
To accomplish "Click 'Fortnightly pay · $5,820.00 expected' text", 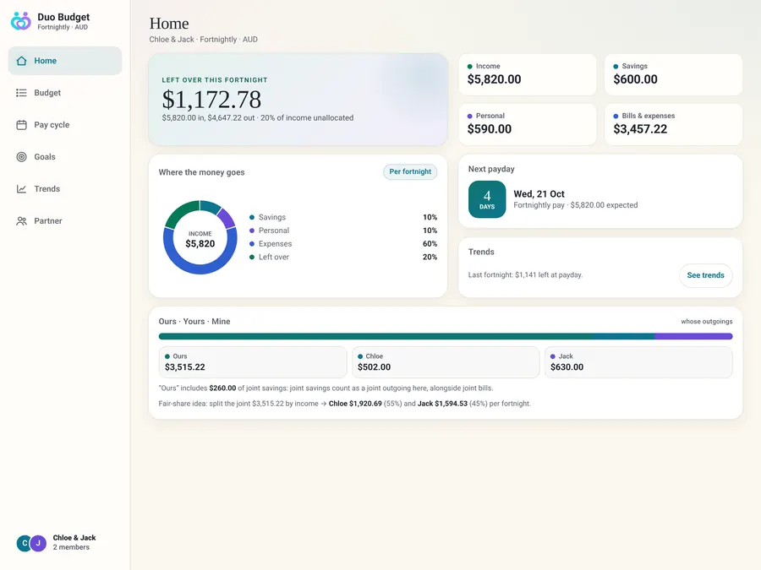I will (x=576, y=205).
